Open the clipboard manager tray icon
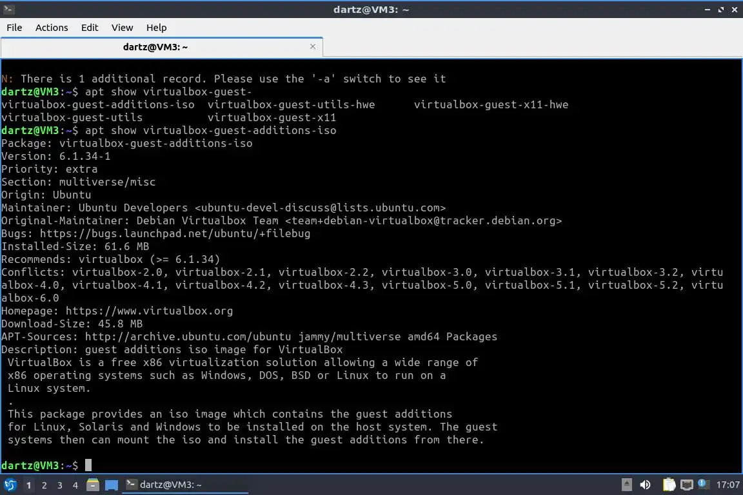Screen dimensions: 743x495 (x=669, y=485)
